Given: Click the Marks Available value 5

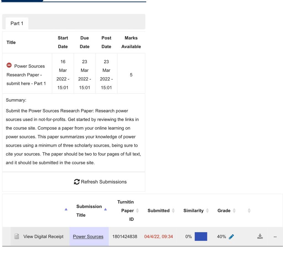Looking at the screenshot, I should pos(131,75).
